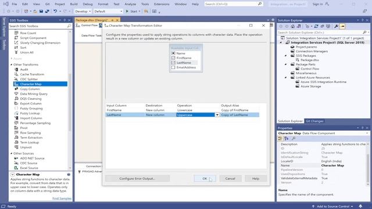Select 'Copy of LastName' output alias cell
This screenshot has height=209, width=372.
(239, 115)
